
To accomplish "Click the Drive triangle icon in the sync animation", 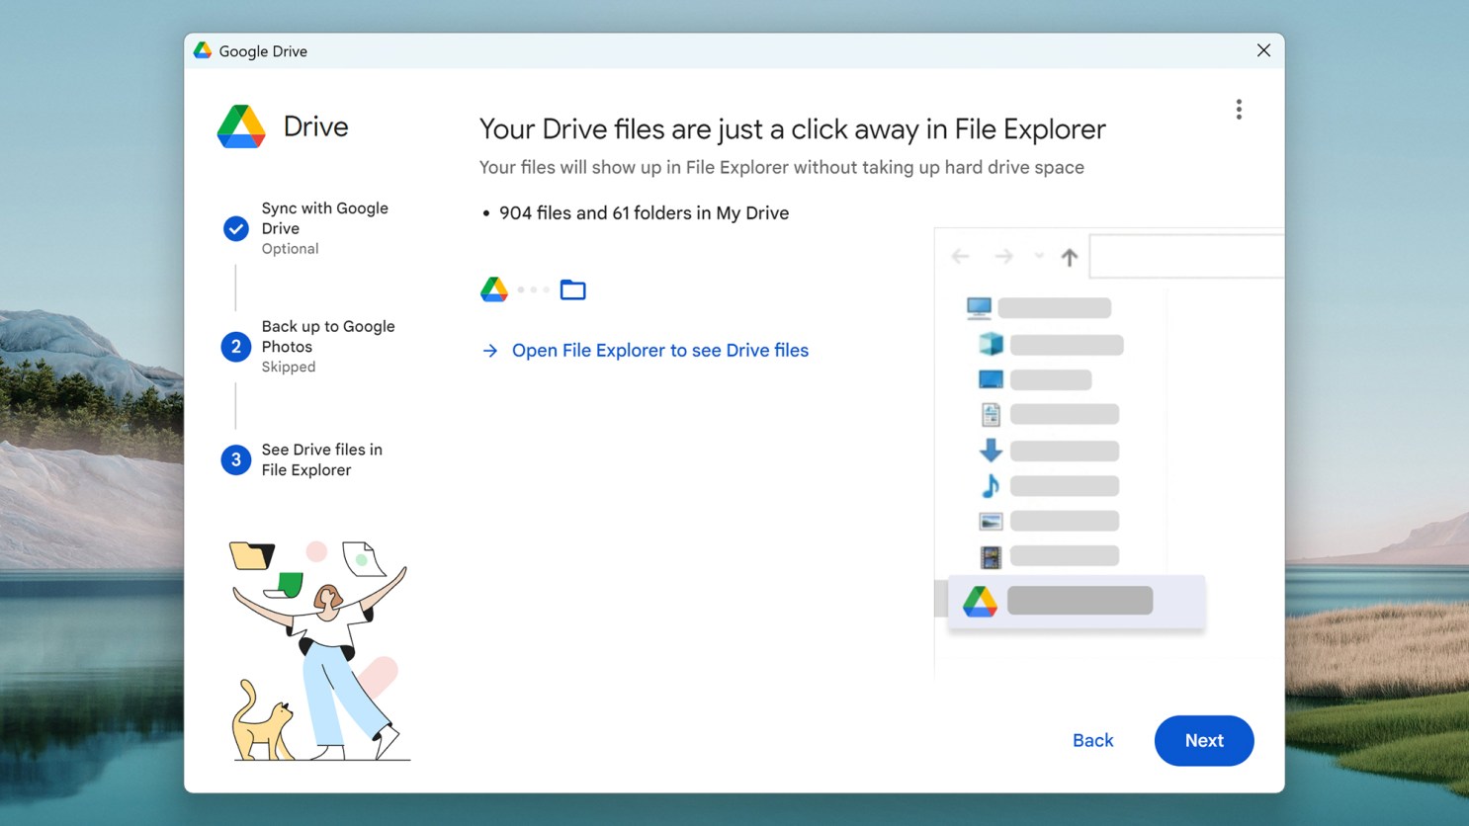I will pyautogui.click(x=493, y=289).
